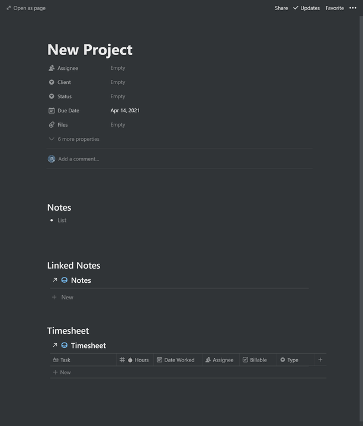363x426 pixels.
Task: Open the Share menu
Action: pos(281,8)
